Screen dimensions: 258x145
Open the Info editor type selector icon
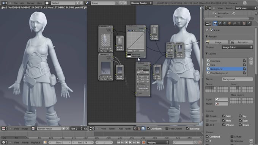4,3
